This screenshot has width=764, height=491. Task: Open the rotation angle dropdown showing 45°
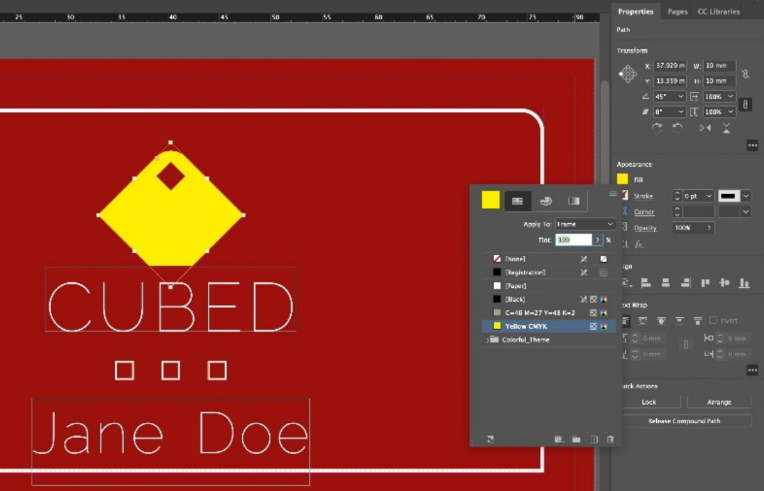(x=681, y=97)
